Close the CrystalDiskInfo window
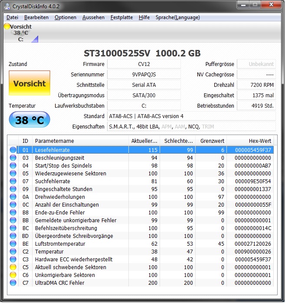The width and height of the screenshot is (285, 303). [271, 5]
